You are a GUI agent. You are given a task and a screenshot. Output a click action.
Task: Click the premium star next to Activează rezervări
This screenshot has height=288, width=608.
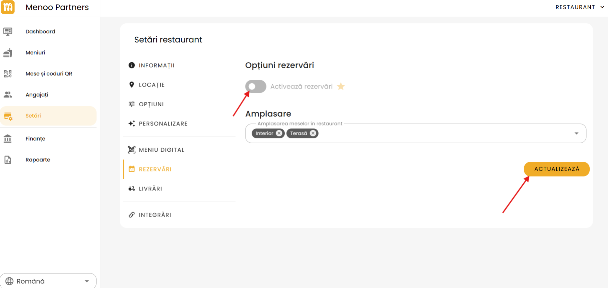tap(341, 87)
